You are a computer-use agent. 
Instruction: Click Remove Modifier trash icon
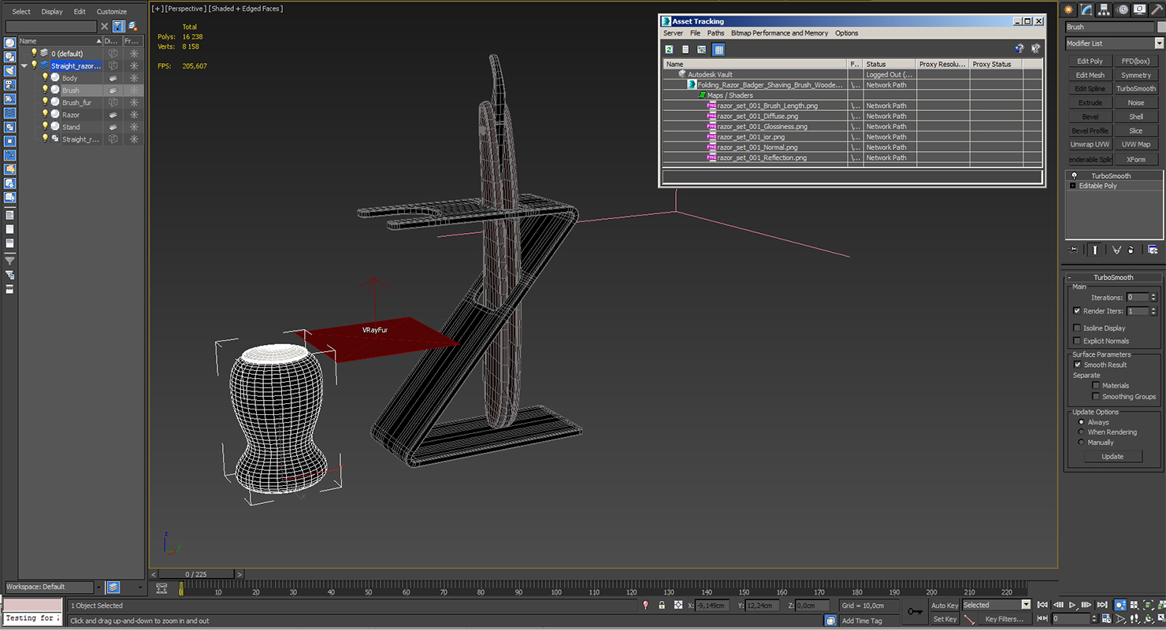(x=1131, y=250)
